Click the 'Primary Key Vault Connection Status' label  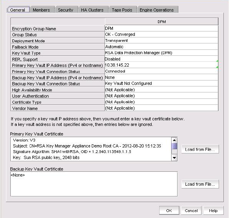point(46,71)
